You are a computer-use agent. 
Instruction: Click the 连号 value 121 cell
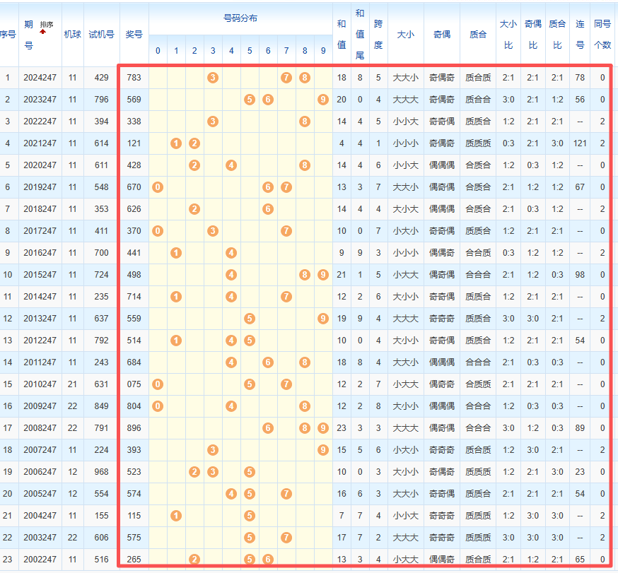(580, 143)
